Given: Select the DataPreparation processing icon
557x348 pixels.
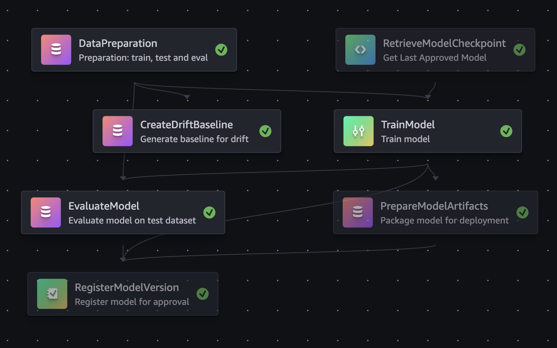Looking at the screenshot, I should 56,49.
